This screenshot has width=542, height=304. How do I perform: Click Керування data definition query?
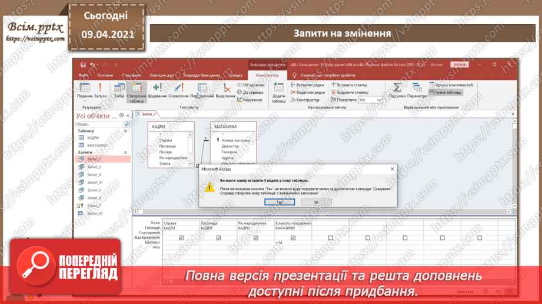tap(250, 100)
